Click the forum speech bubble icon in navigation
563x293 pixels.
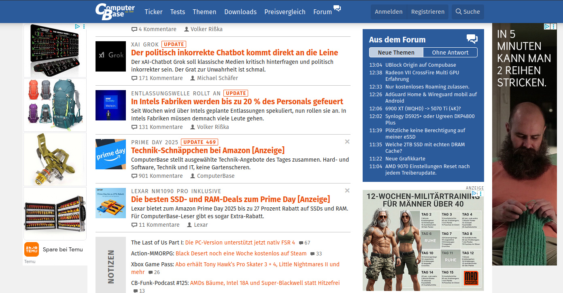[x=337, y=8]
